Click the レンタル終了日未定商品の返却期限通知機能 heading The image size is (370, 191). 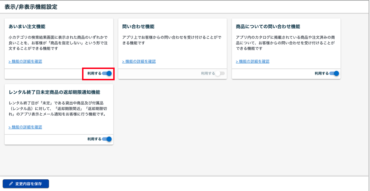(x=54, y=92)
